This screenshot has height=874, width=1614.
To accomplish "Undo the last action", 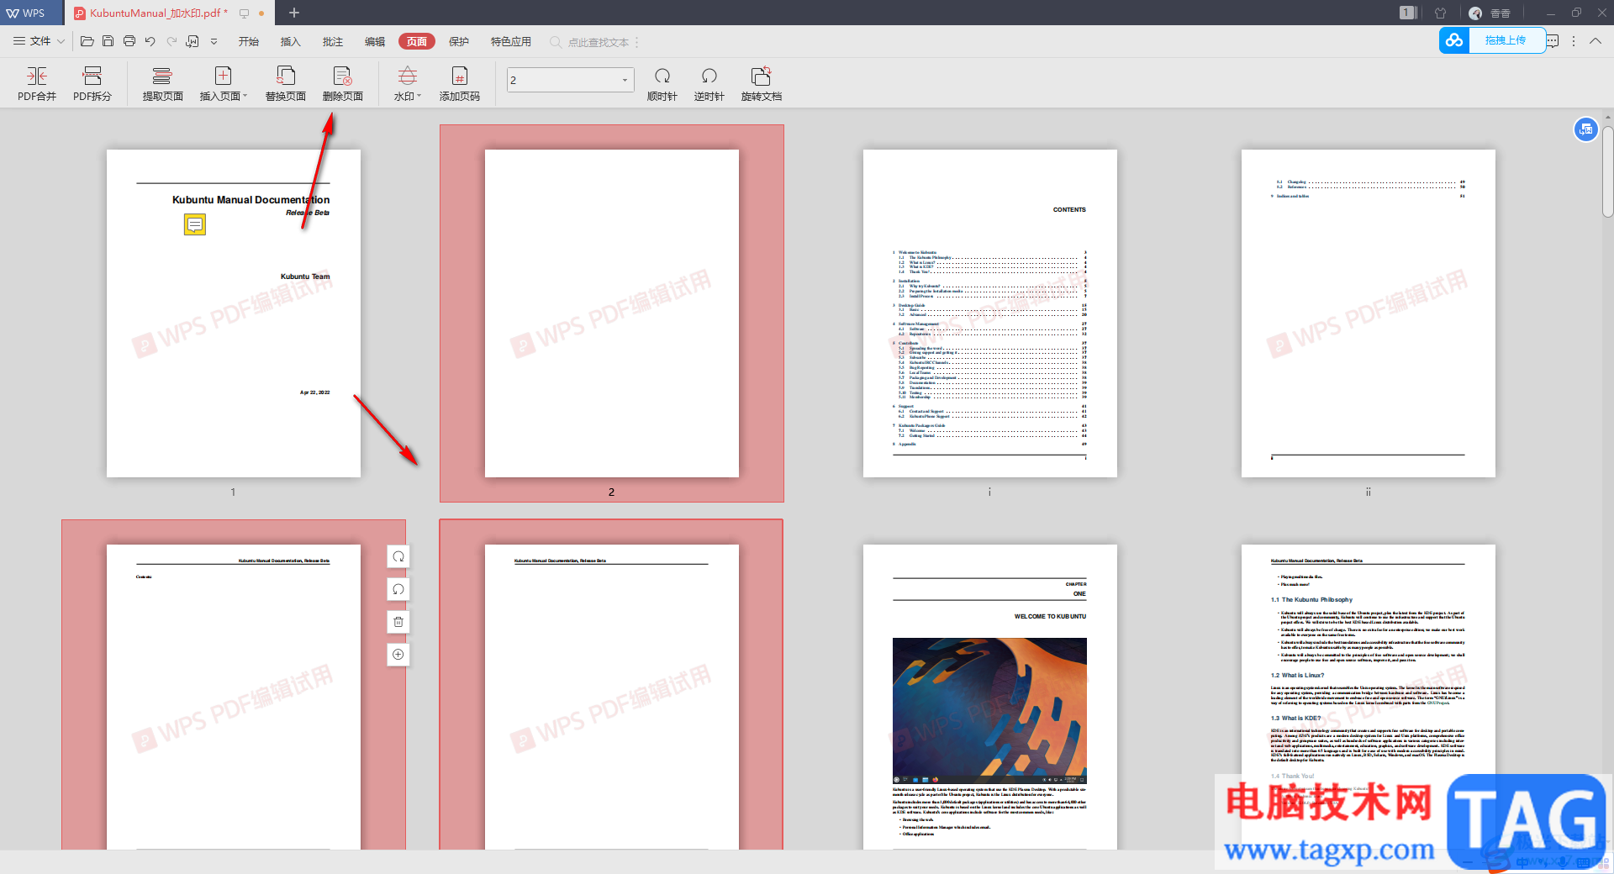I will point(150,41).
